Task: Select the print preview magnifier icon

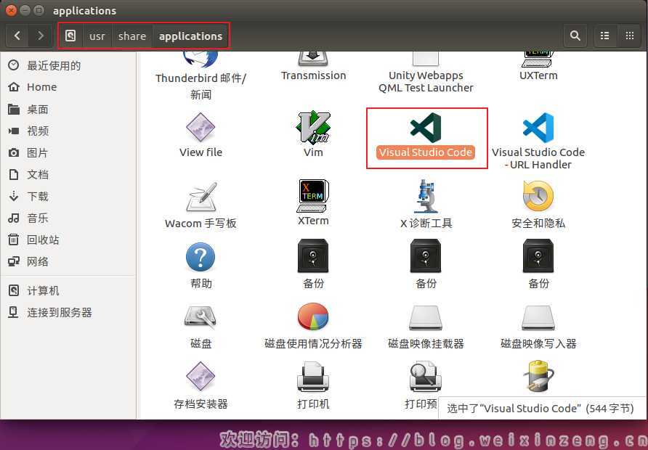Action: click(426, 377)
